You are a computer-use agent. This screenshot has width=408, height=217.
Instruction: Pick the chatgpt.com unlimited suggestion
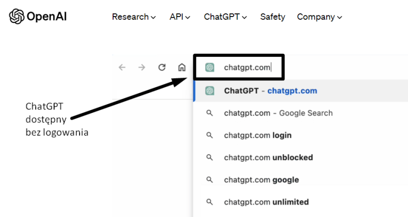coord(266,202)
